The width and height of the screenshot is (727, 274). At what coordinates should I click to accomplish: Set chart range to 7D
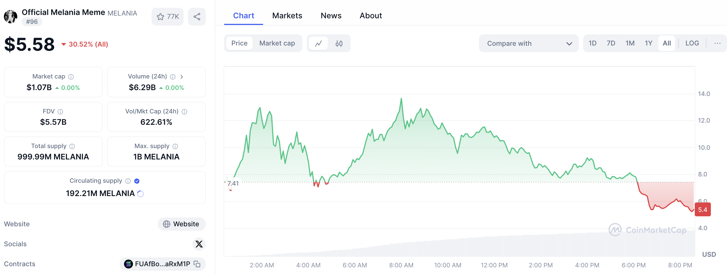tap(611, 43)
